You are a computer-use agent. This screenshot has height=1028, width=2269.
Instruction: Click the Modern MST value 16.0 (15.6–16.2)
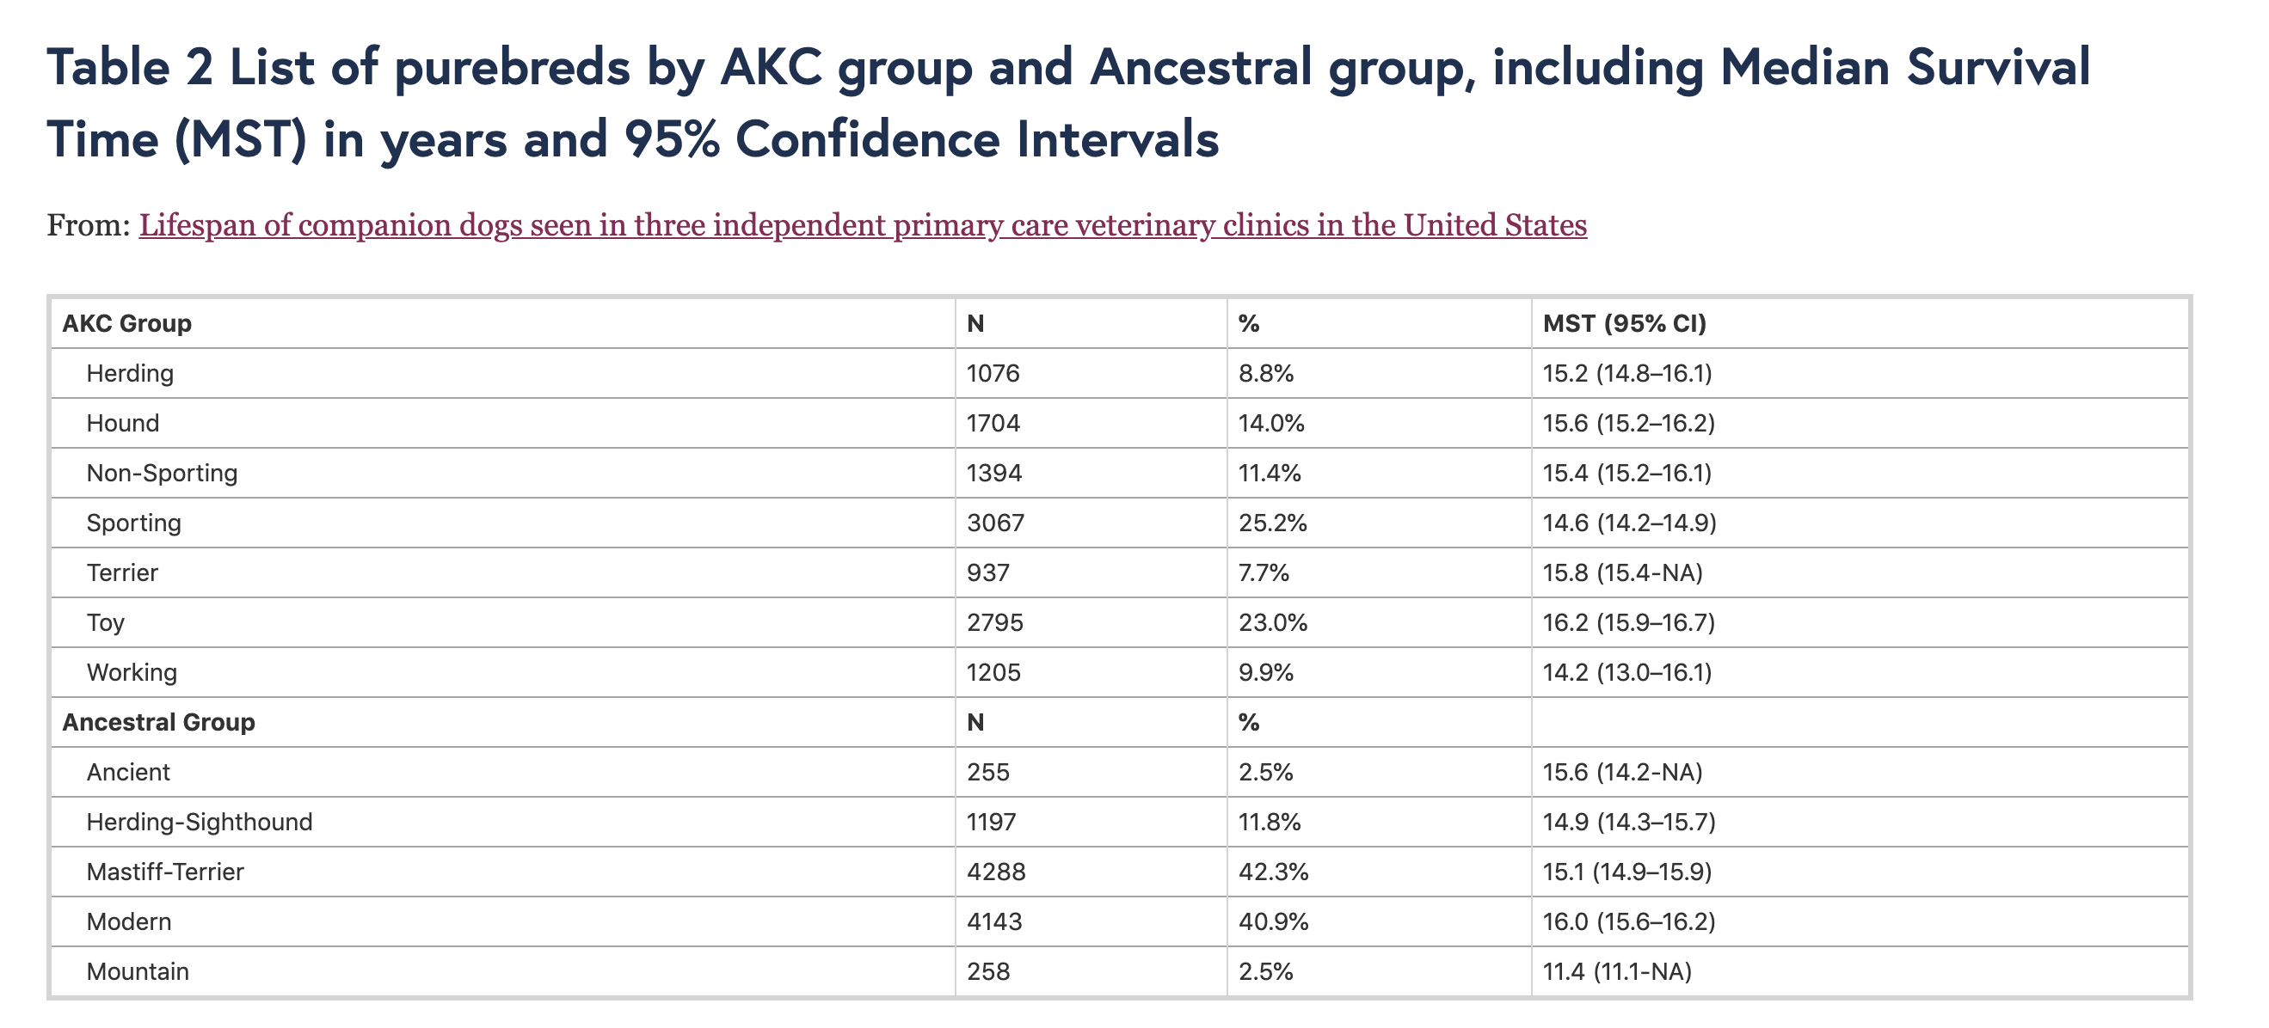point(1629,921)
